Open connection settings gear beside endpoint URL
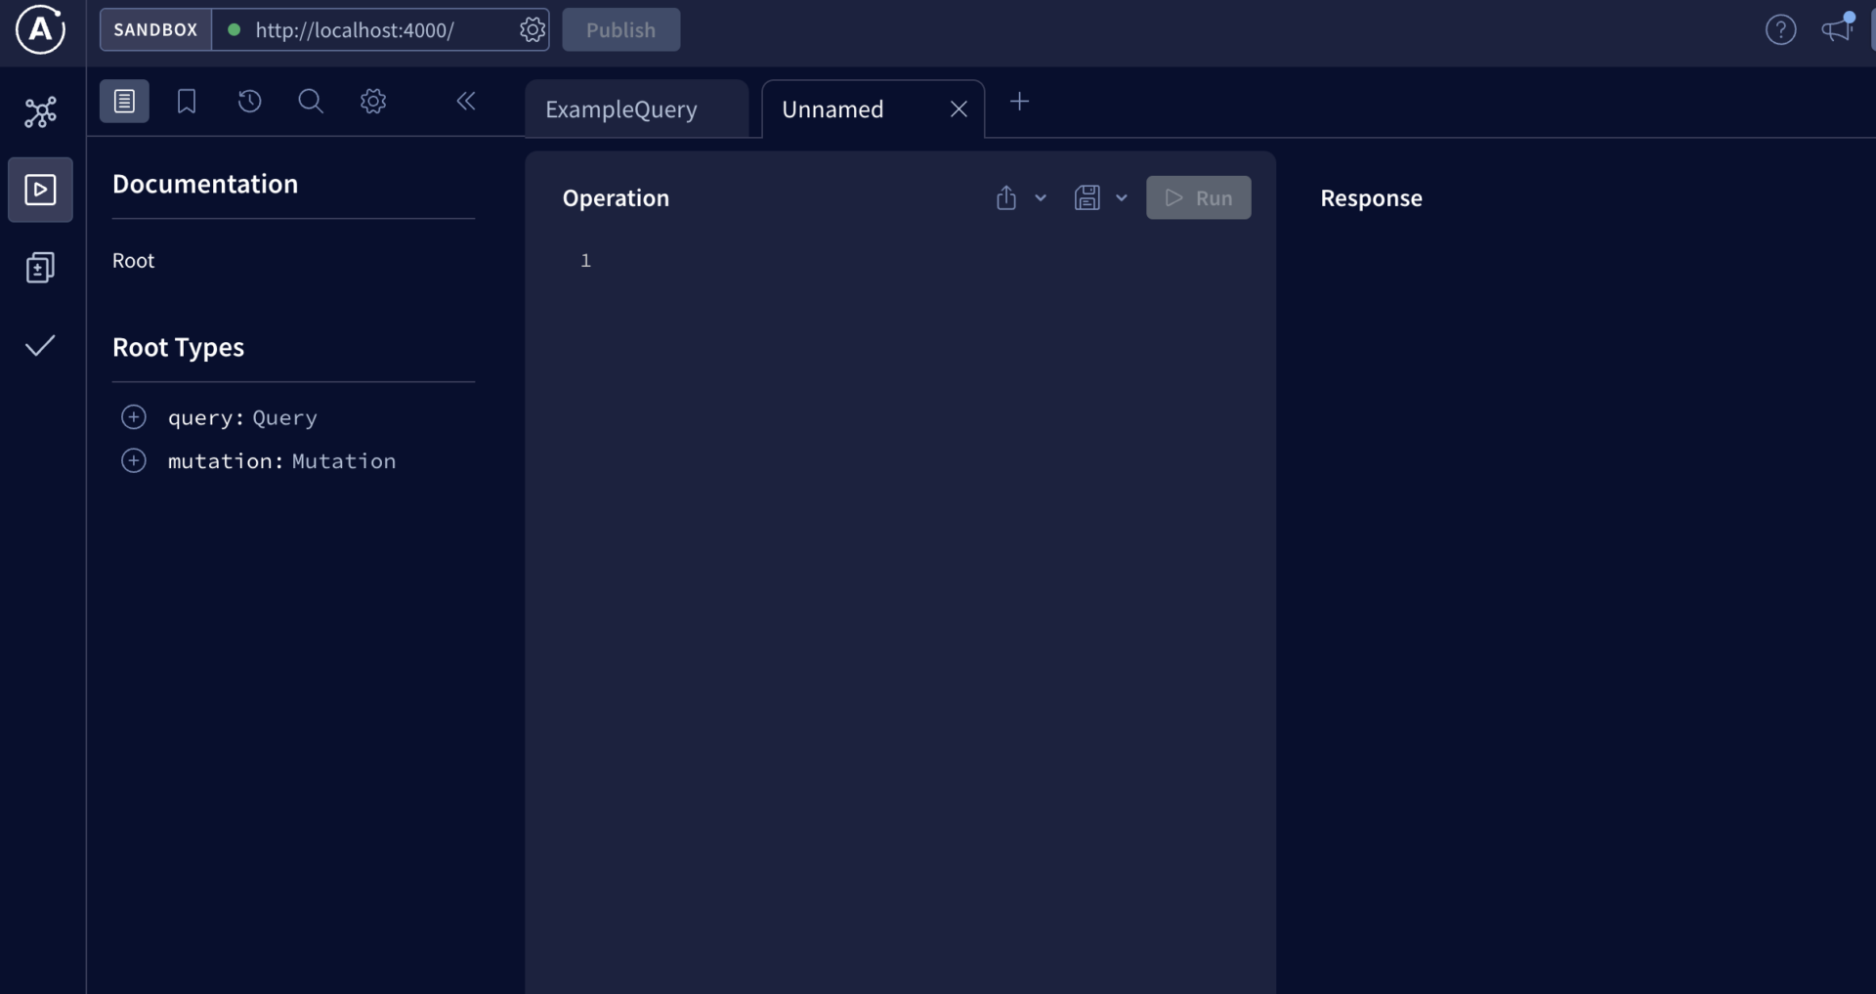The height and width of the screenshot is (994, 1876). [x=533, y=30]
